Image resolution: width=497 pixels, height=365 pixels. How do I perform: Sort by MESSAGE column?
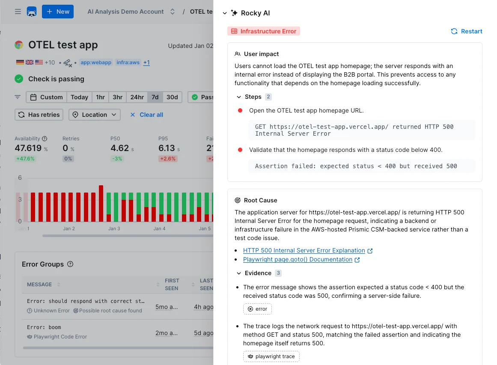point(43,285)
